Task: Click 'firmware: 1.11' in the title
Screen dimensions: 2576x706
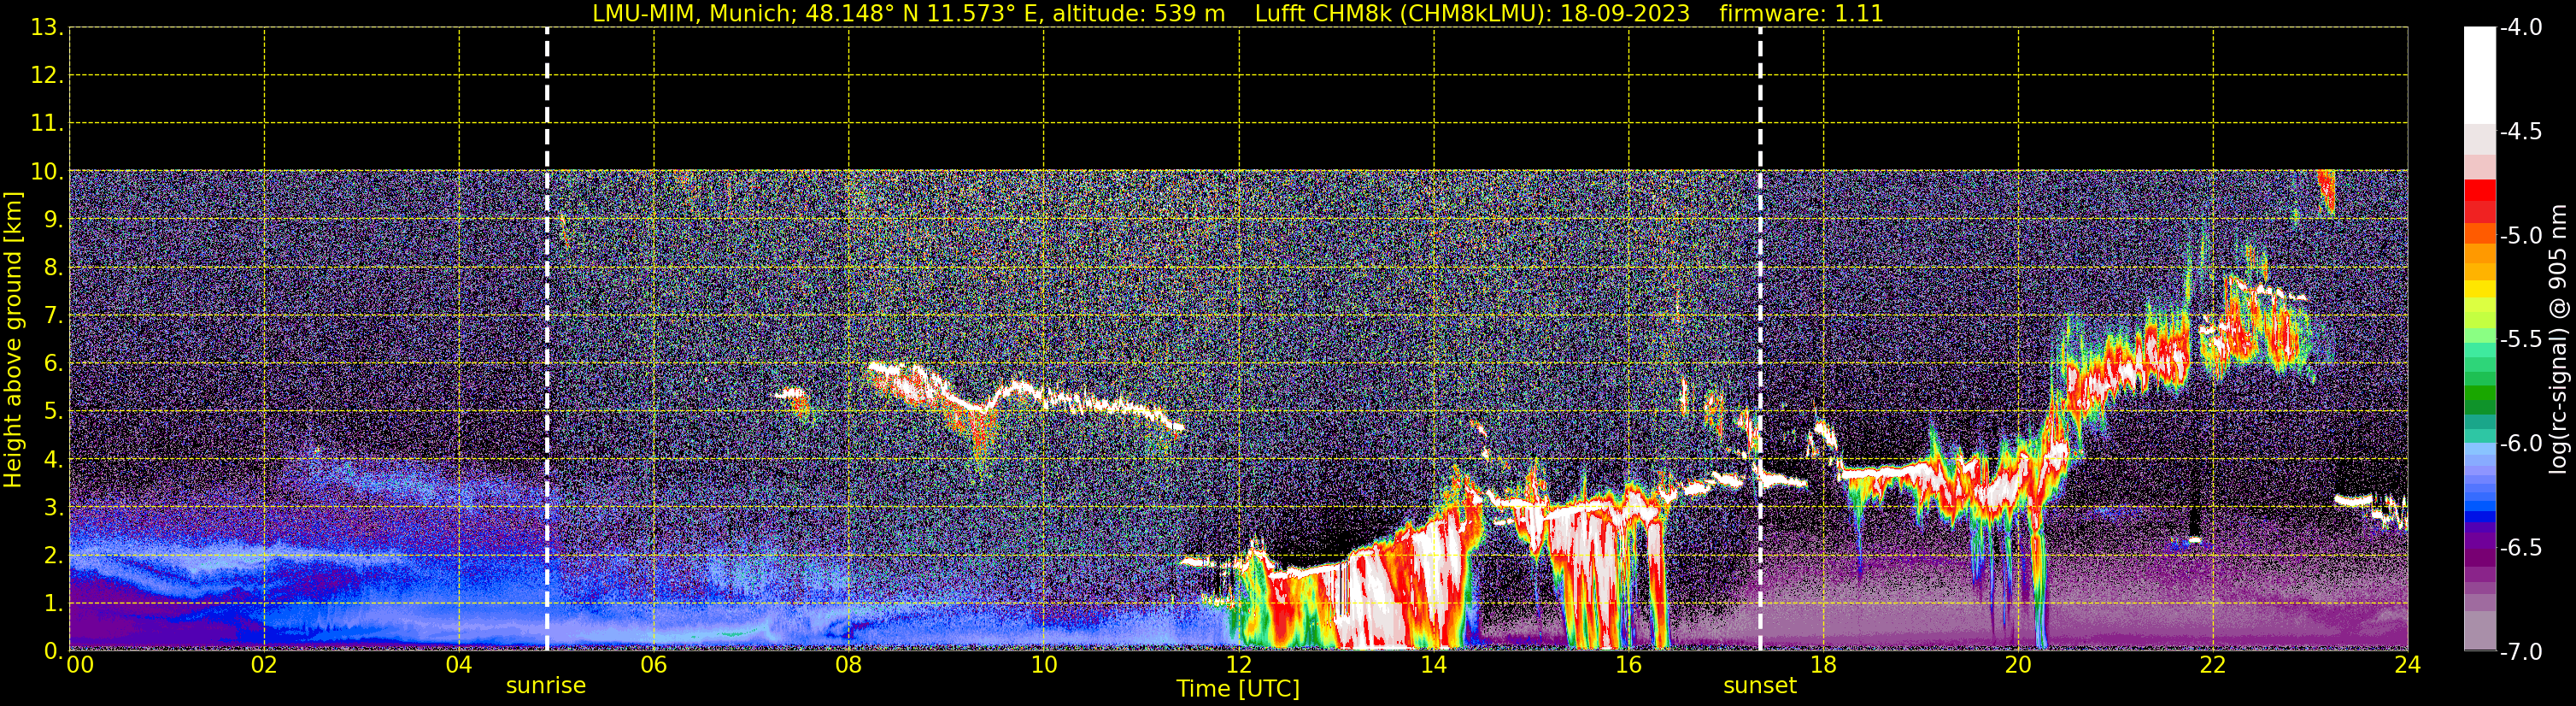Action: [x=1801, y=14]
